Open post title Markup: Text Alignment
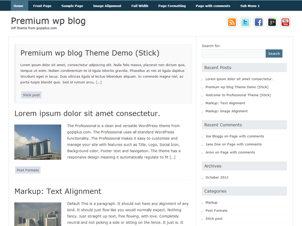 (x=58, y=191)
